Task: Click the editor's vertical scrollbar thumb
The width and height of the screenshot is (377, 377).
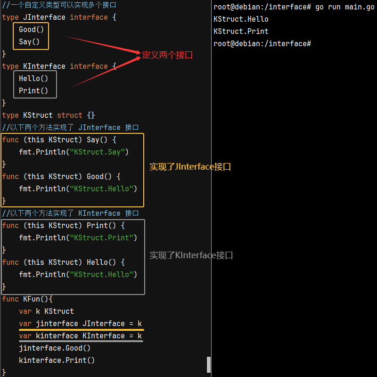Action: point(209,364)
